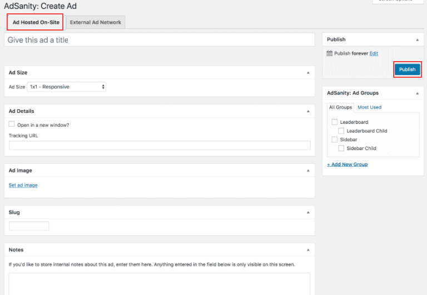Click the blue Publish button
Screen dimensions: 427x295
pos(408,69)
